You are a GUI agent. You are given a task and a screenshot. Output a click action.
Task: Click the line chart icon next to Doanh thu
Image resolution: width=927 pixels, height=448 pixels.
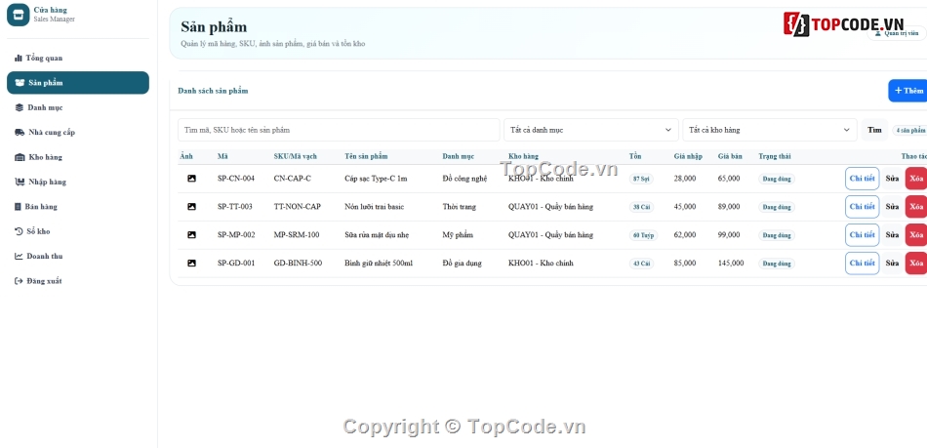point(19,256)
